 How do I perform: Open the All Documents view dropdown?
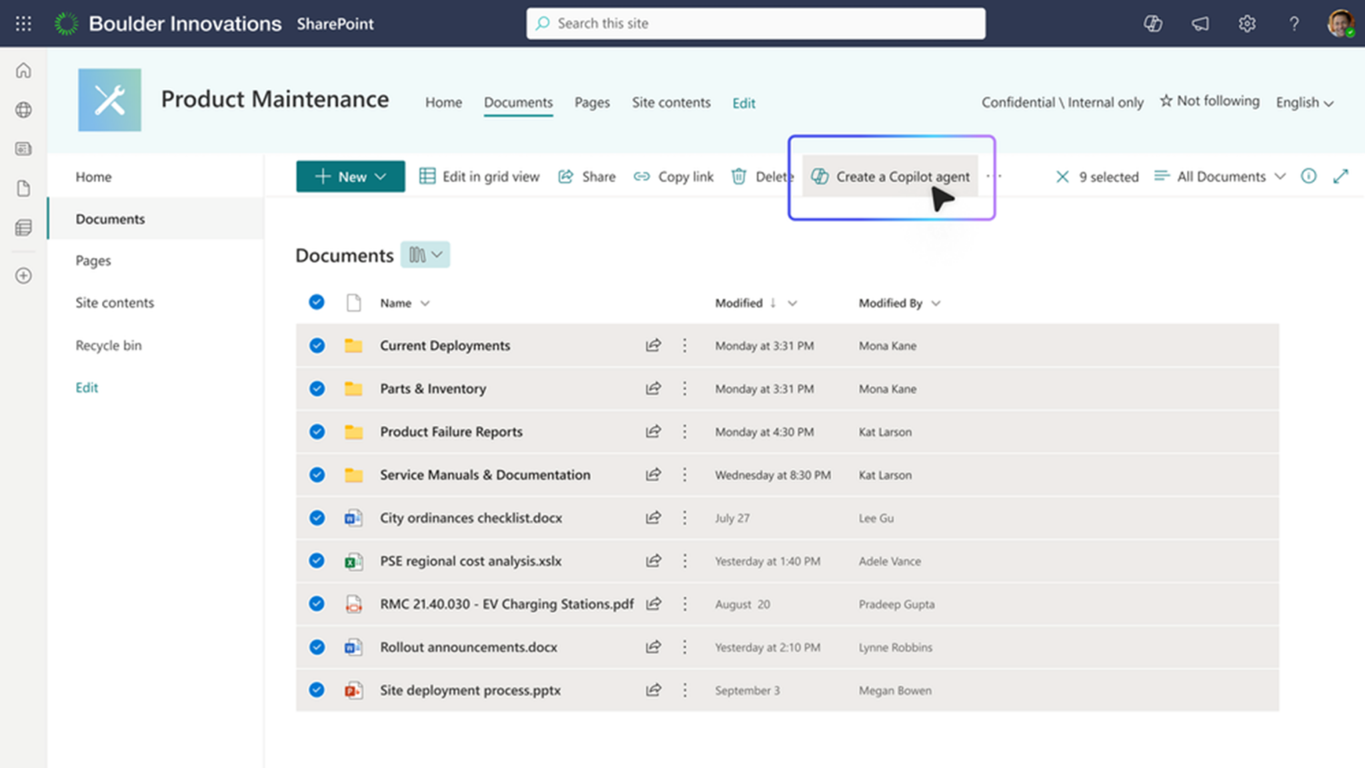(x=1220, y=176)
